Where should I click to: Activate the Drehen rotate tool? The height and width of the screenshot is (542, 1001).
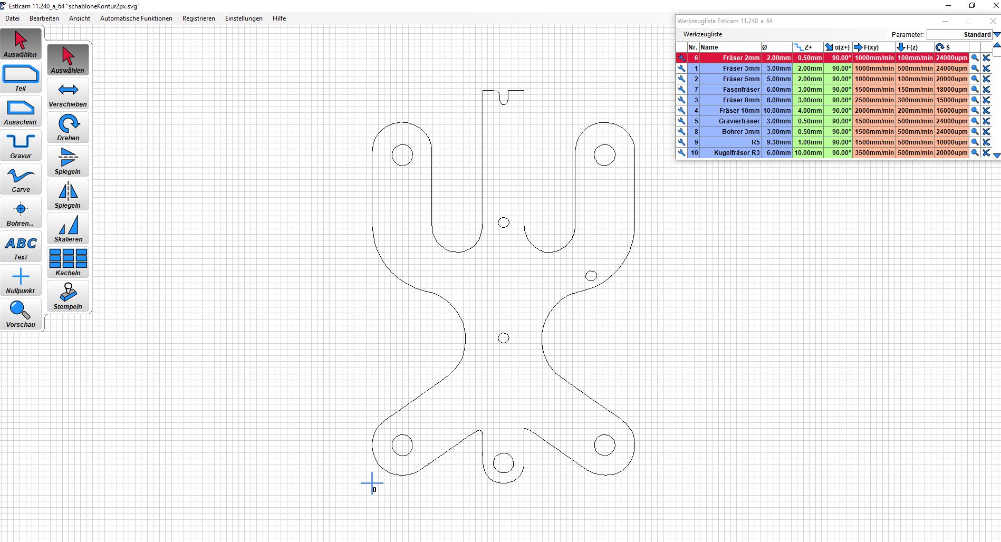[68, 128]
